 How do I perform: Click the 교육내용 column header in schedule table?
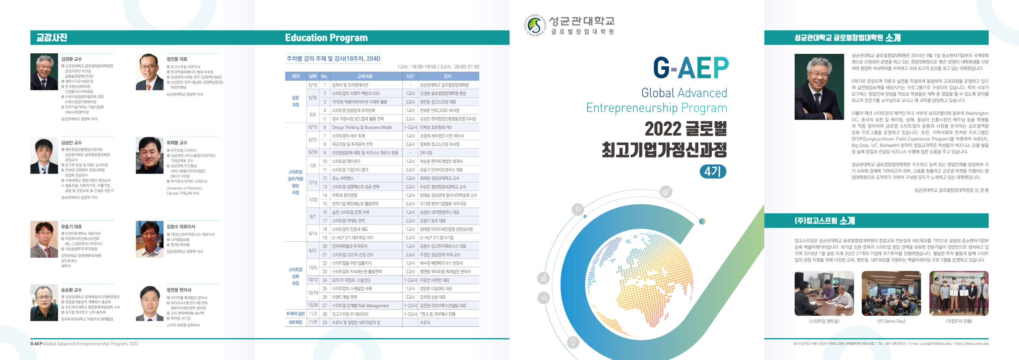[x=365, y=76]
